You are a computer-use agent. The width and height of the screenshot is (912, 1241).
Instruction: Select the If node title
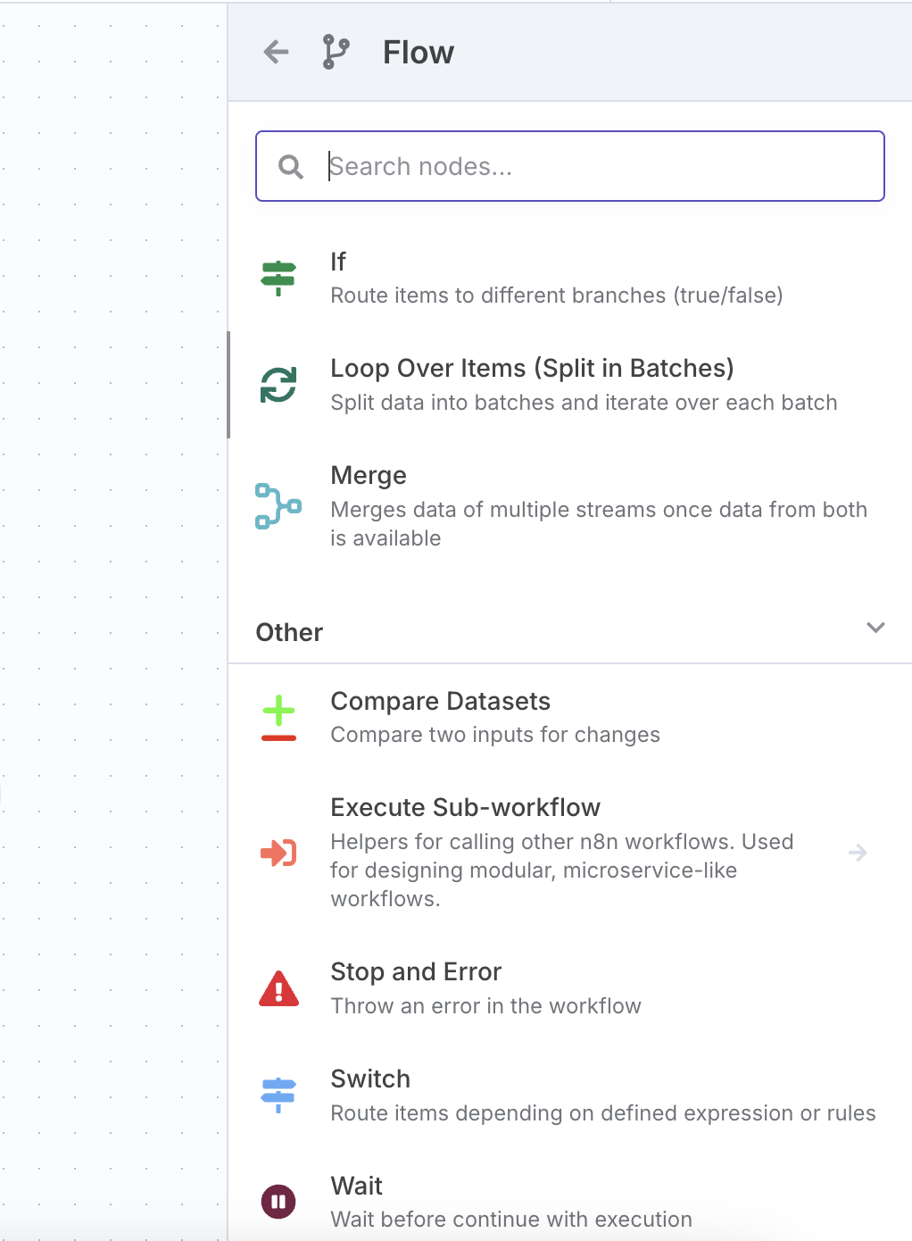pos(338,262)
